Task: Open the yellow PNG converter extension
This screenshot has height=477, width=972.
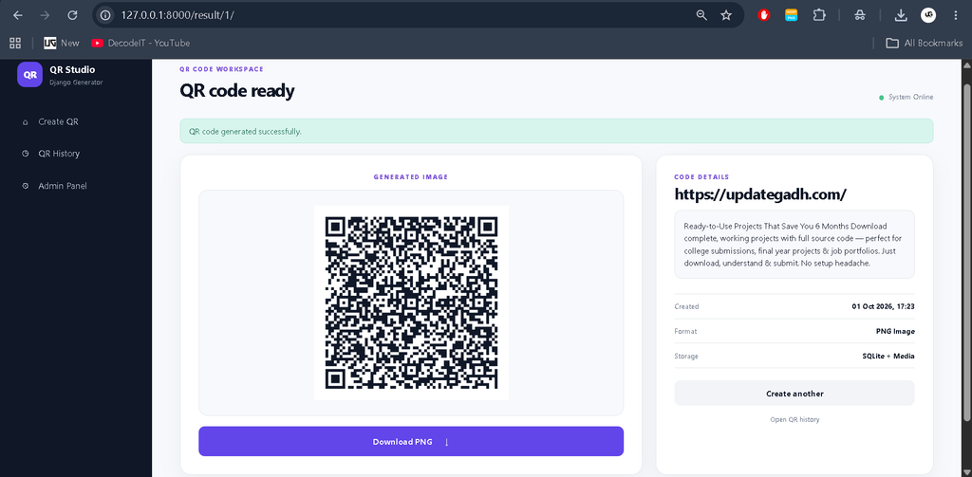Action: [x=792, y=15]
